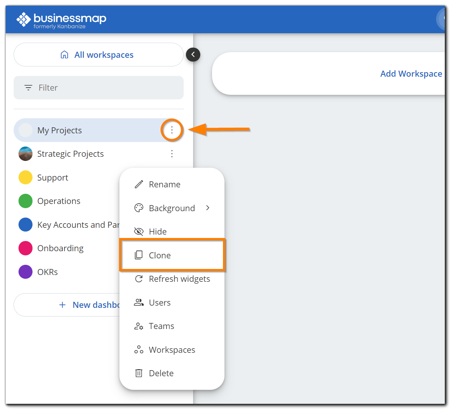Open the My Projects three-dot menu
Screen dimensions: 455x414
(x=172, y=130)
